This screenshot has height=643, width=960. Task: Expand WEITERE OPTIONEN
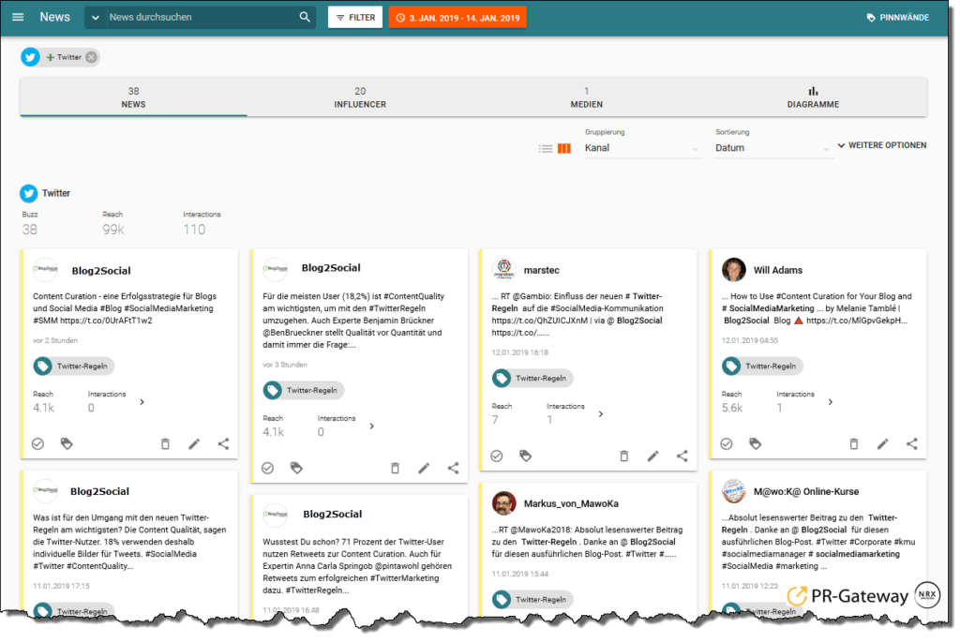click(881, 145)
